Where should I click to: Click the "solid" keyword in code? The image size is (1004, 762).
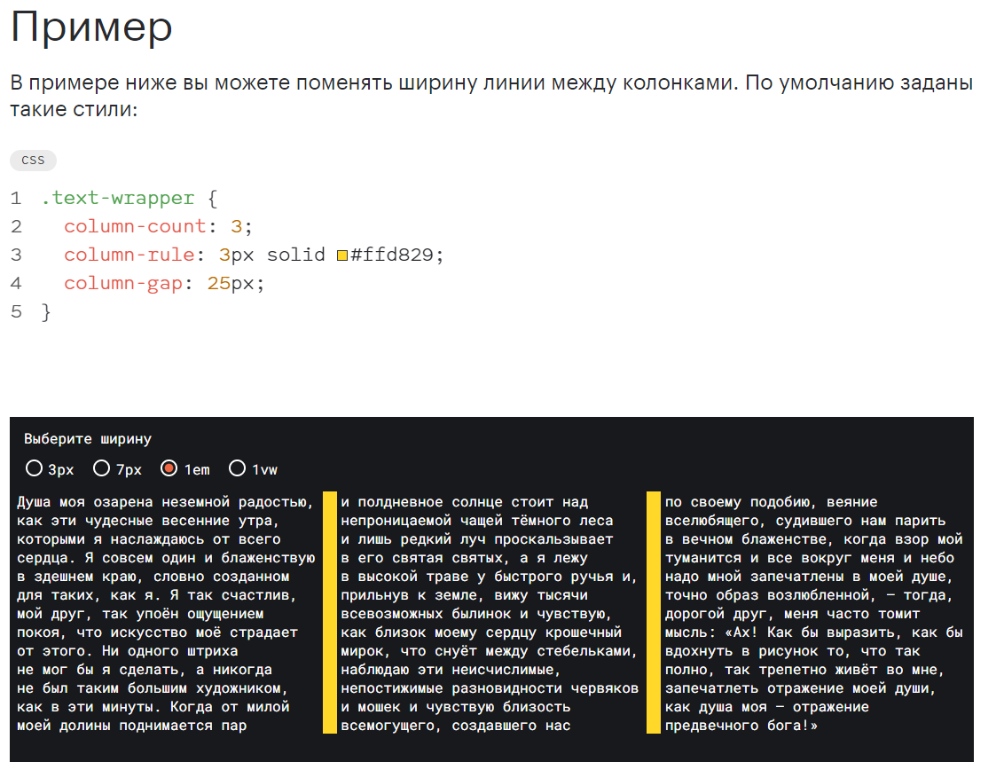pyautogui.click(x=296, y=255)
